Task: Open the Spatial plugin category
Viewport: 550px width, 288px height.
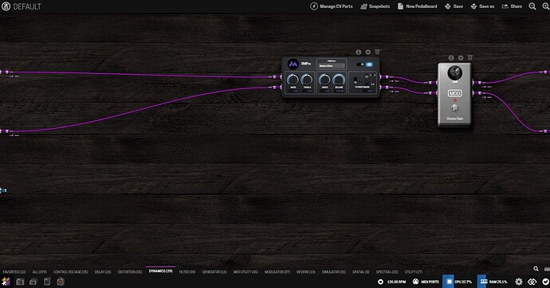Action: pyautogui.click(x=360, y=272)
